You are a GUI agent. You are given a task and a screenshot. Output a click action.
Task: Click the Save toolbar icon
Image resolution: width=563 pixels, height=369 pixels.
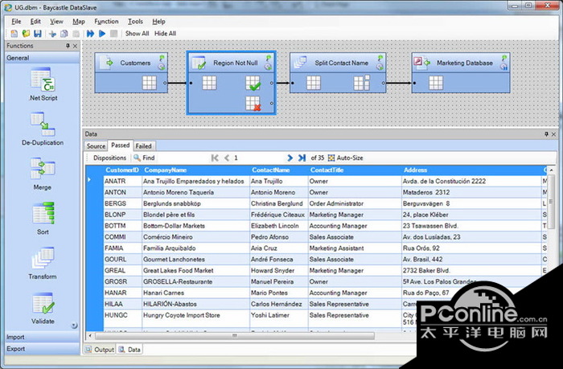click(x=37, y=34)
